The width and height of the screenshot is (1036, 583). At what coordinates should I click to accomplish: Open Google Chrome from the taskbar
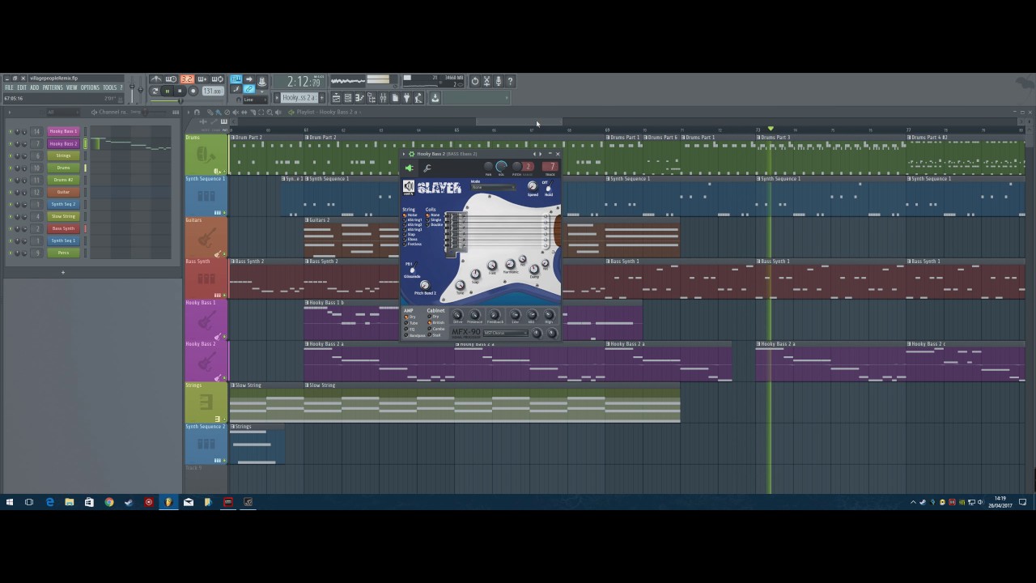(x=109, y=502)
